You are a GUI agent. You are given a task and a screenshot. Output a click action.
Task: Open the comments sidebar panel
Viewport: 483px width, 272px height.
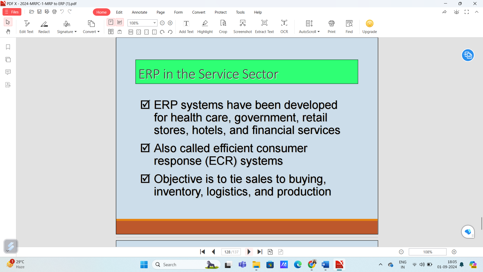8,72
